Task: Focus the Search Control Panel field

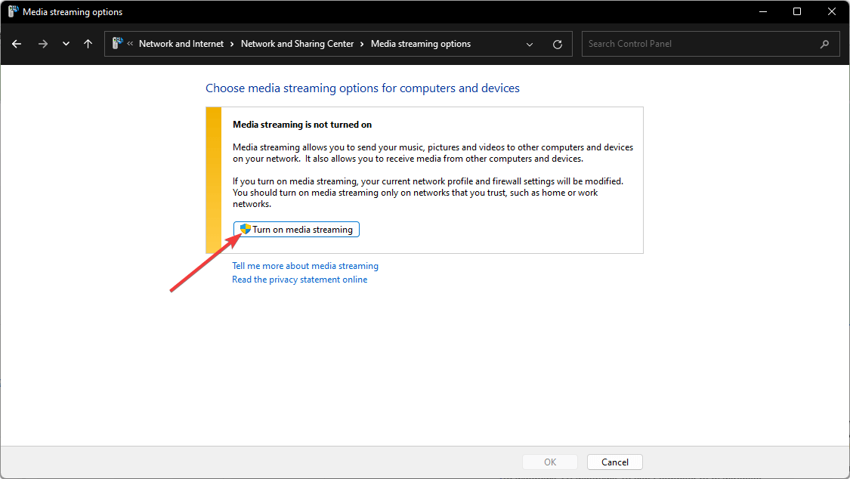Action: 699,44
